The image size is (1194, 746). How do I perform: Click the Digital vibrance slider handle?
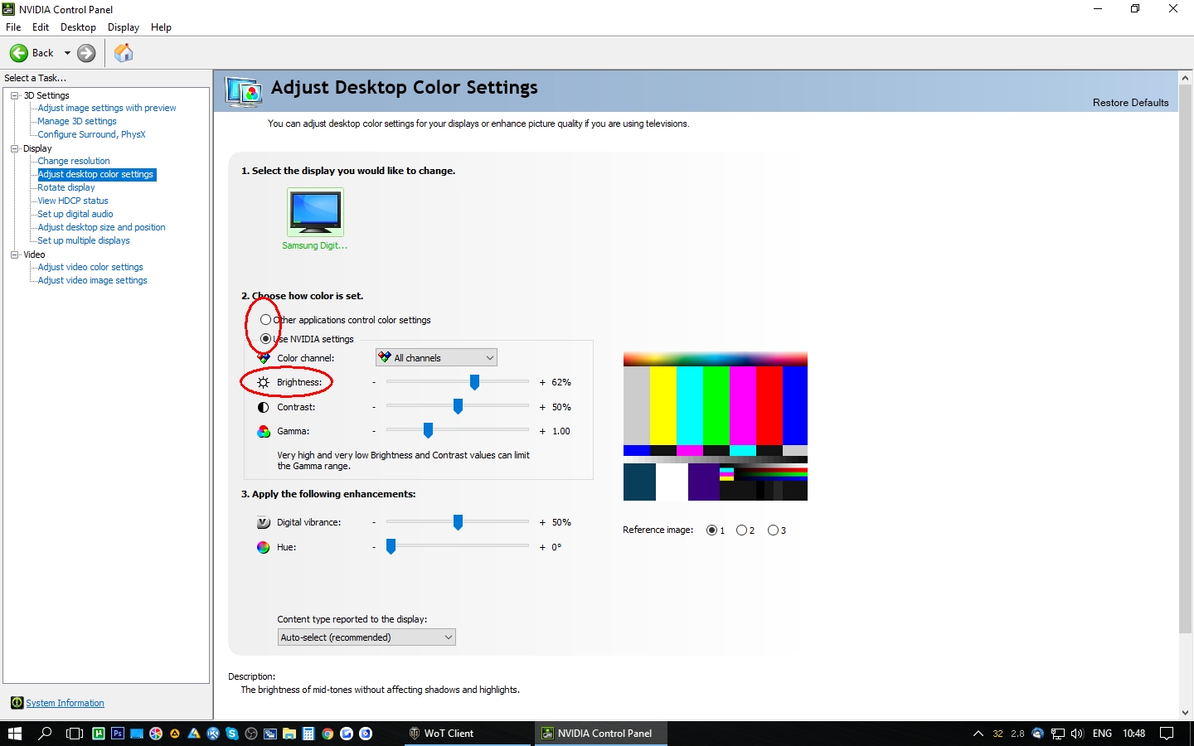click(458, 522)
